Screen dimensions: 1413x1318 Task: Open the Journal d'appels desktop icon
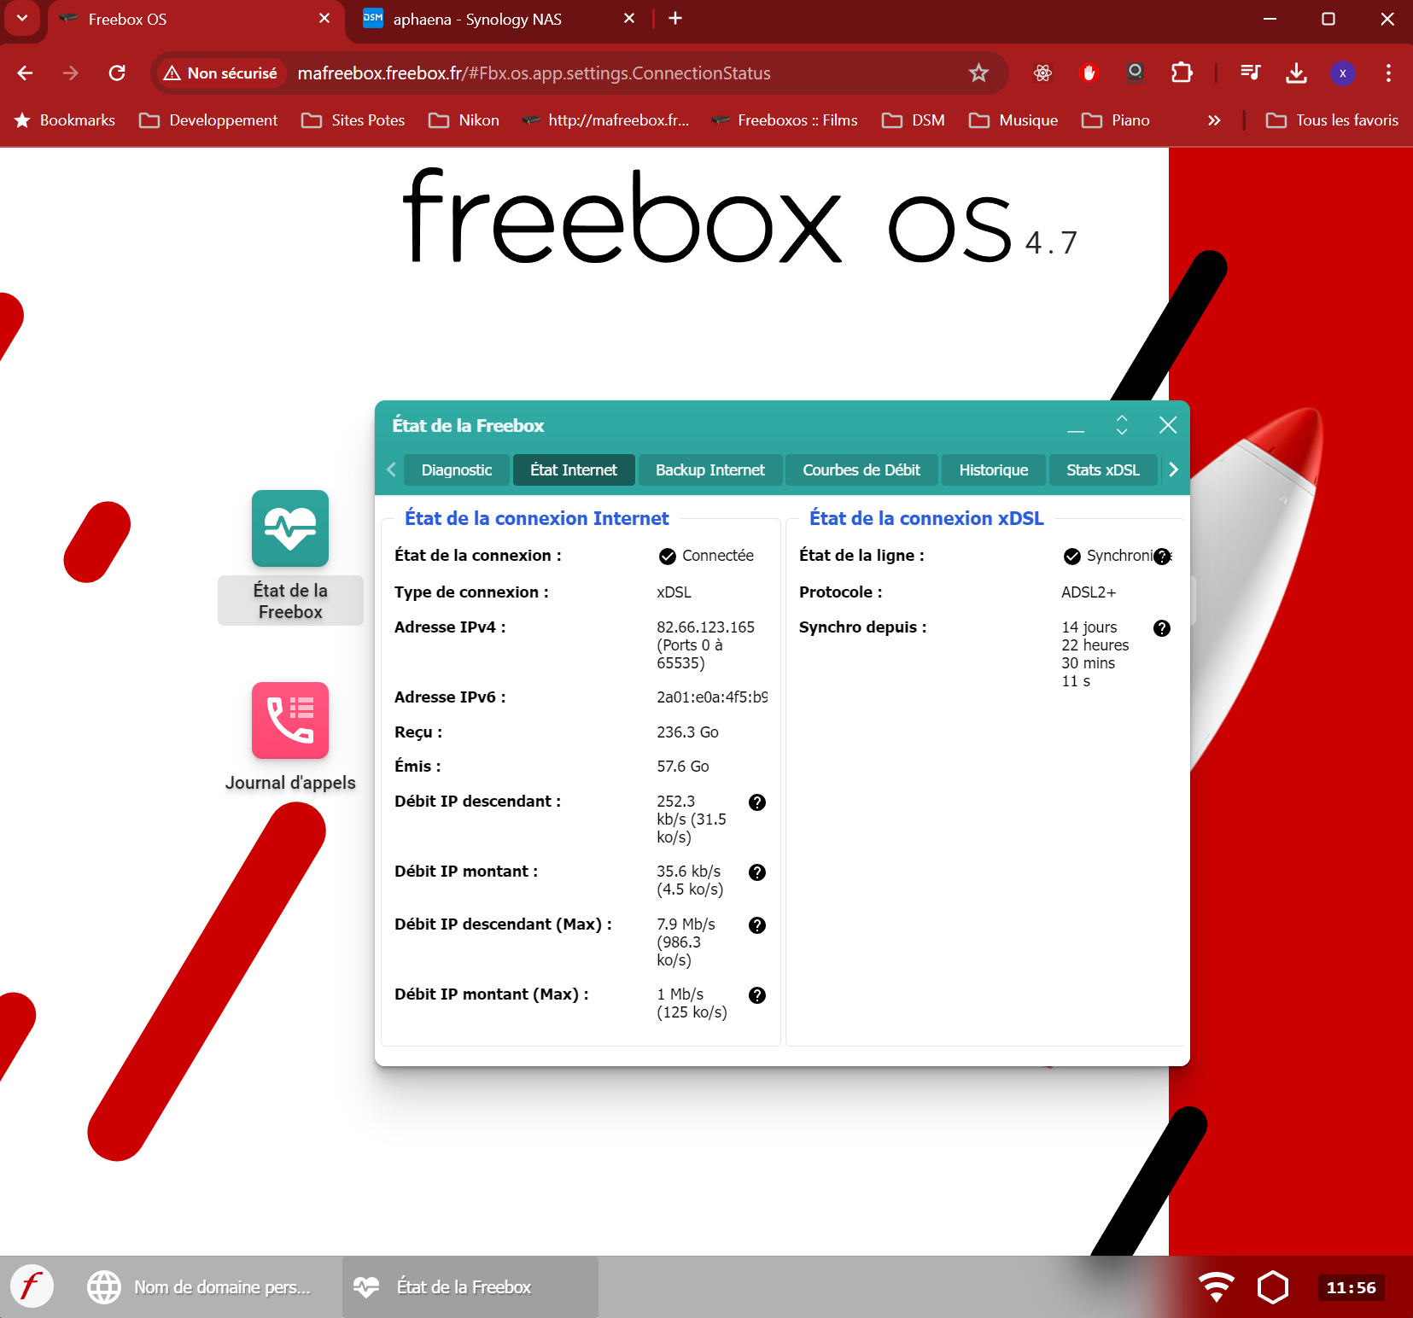(x=290, y=720)
